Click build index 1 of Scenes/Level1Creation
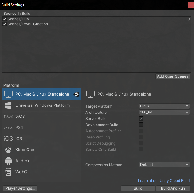 (189, 24)
